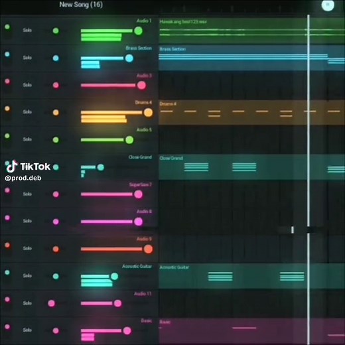
Task: Toggle the pink enable dot on Audio 3 track
Action: pos(7,82)
